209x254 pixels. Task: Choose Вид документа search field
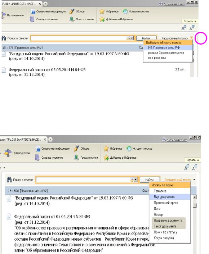click(170, 197)
